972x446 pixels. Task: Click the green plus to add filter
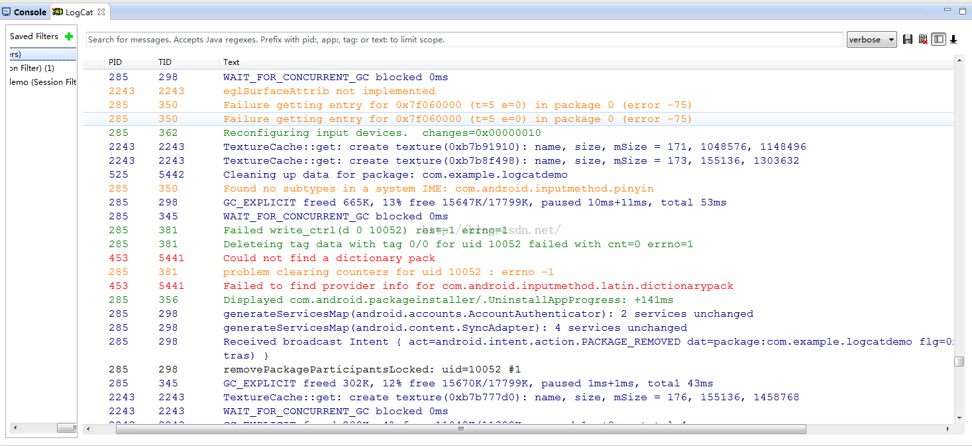click(x=69, y=36)
